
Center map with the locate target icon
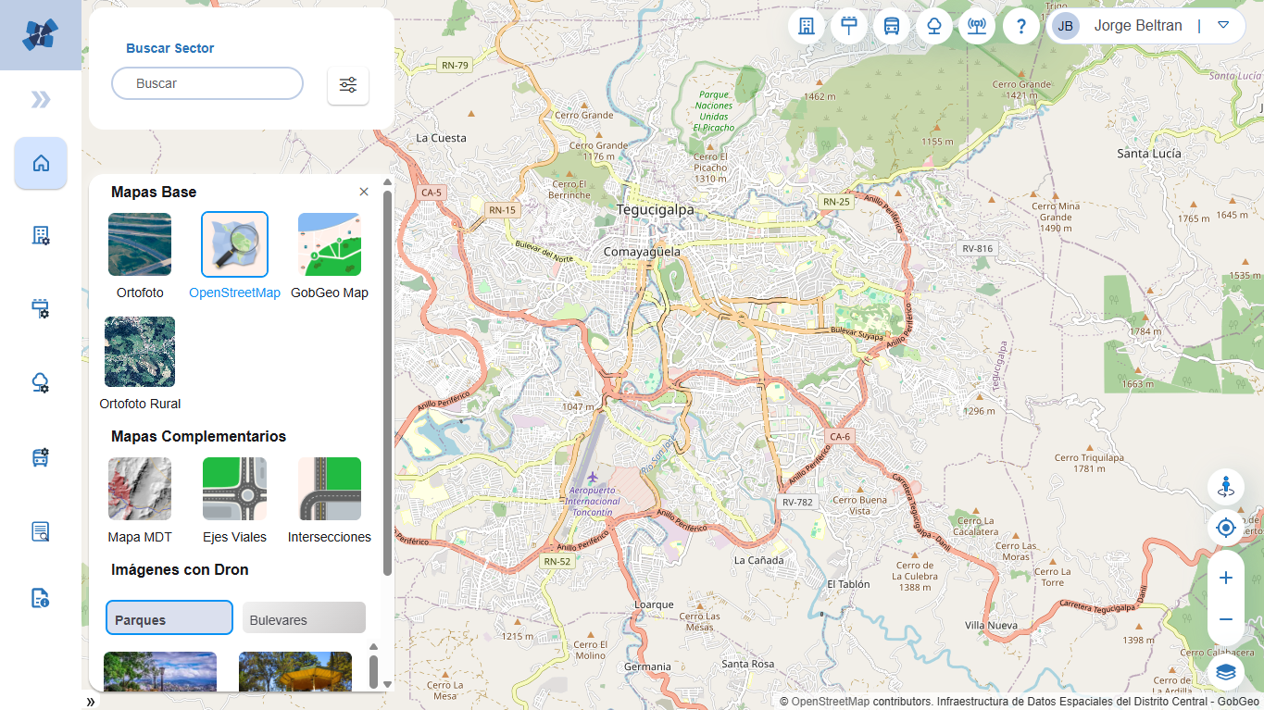(1226, 529)
